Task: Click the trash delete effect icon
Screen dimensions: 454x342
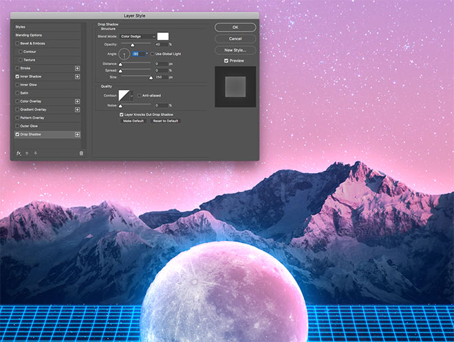Action: [x=81, y=153]
